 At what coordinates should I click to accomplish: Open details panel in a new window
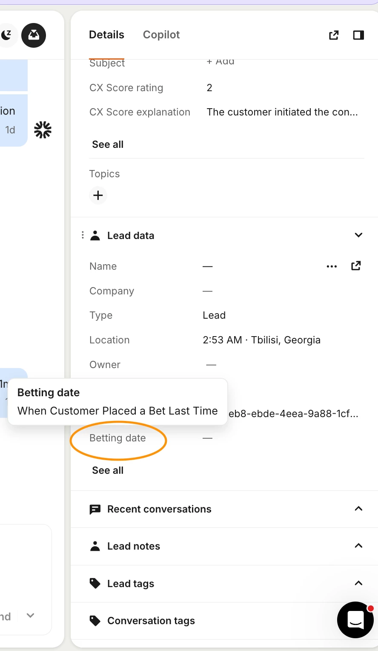[x=334, y=35]
